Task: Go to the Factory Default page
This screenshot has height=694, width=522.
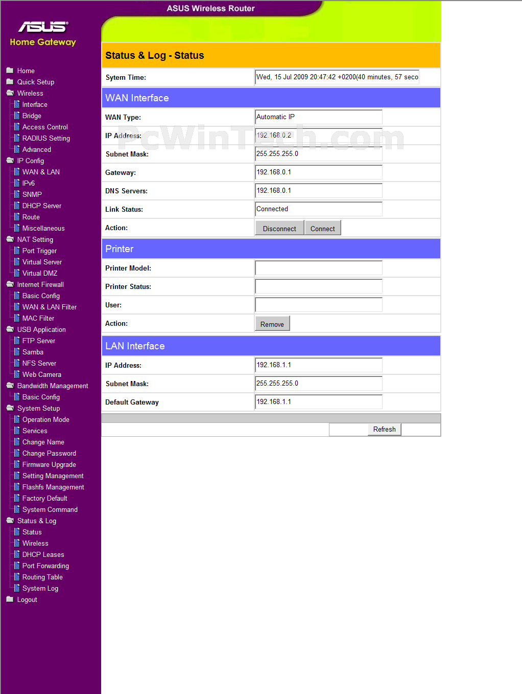Action: pyautogui.click(x=44, y=498)
